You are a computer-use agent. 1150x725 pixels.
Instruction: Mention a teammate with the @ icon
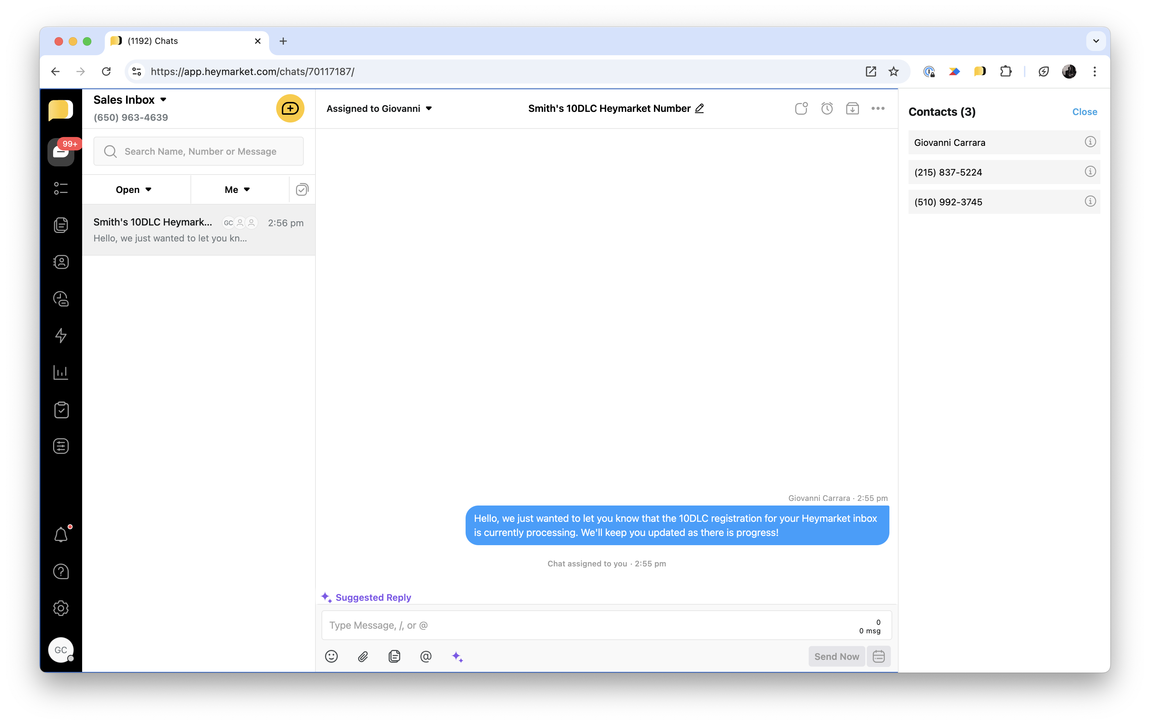click(x=426, y=656)
